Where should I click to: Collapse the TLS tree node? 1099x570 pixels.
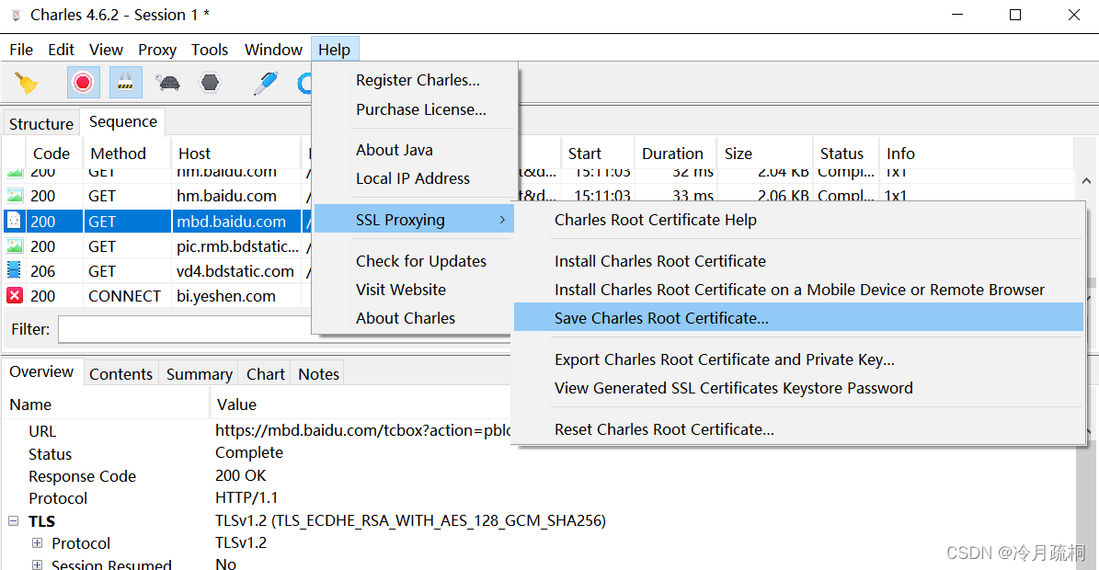tap(13, 521)
